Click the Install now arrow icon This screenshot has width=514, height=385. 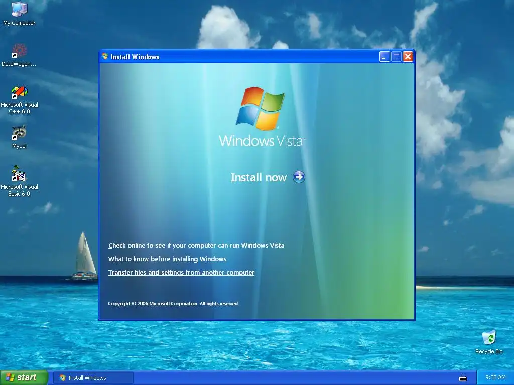(x=299, y=177)
